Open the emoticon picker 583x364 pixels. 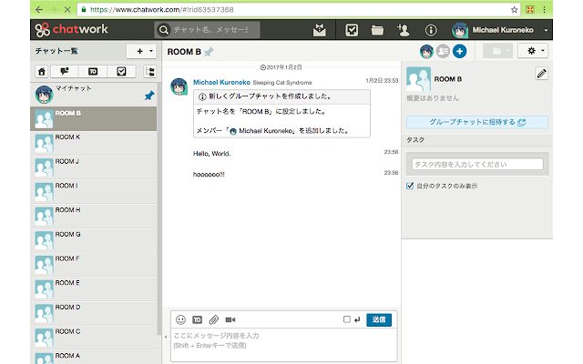click(x=180, y=319)
